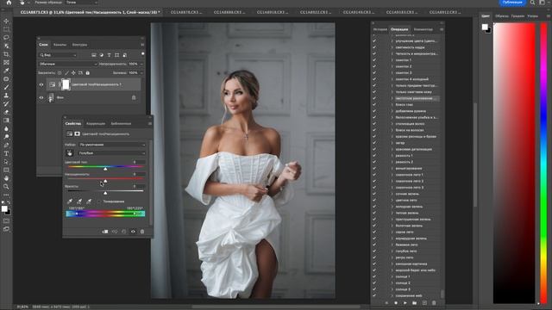Open the Preset dropdown in Properties

pos(112,145)
